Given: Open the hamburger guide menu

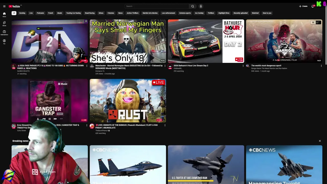Looking at the screenshot, I should pyautogui.click(x=4, y=6).
